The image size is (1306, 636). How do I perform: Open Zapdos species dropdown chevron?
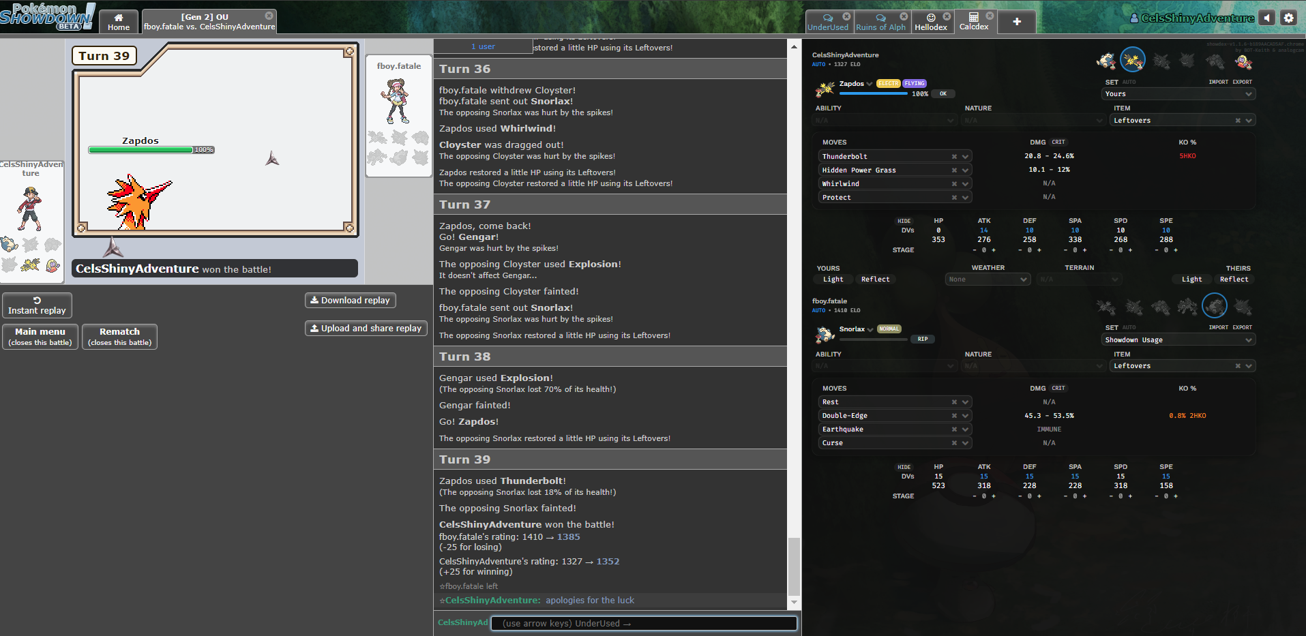870,84
